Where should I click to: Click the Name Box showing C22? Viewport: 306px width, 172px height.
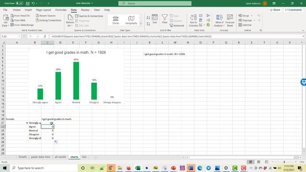[x=11, y=36]
